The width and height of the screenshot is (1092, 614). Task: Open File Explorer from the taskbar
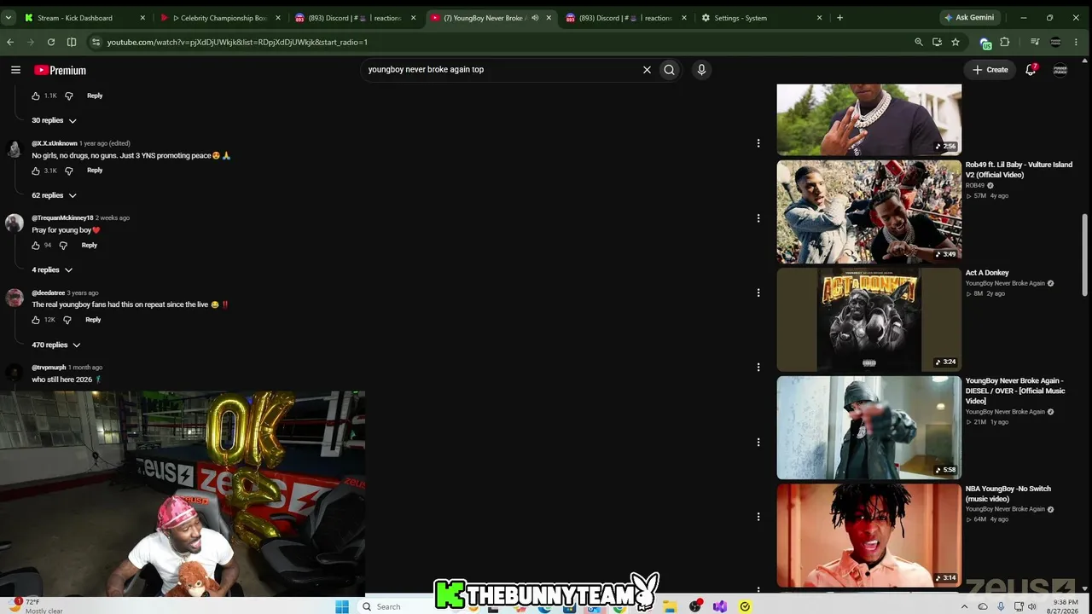(x=671, y=606)
